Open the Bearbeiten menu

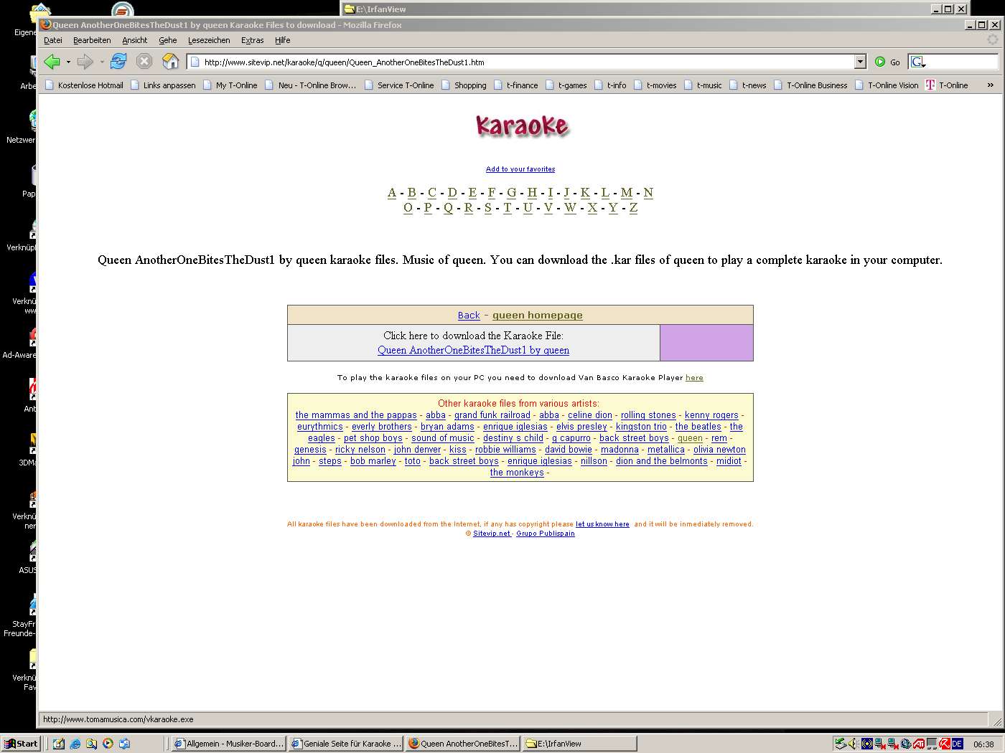92,40
